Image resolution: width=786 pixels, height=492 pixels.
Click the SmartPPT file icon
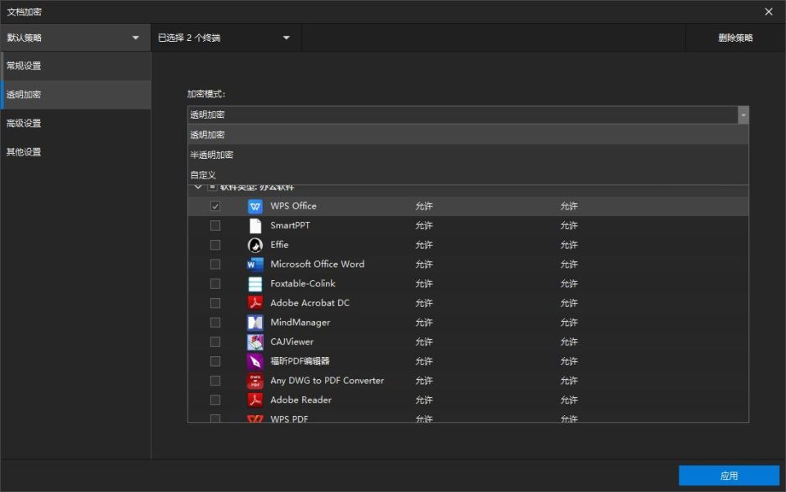pos(255,226)
